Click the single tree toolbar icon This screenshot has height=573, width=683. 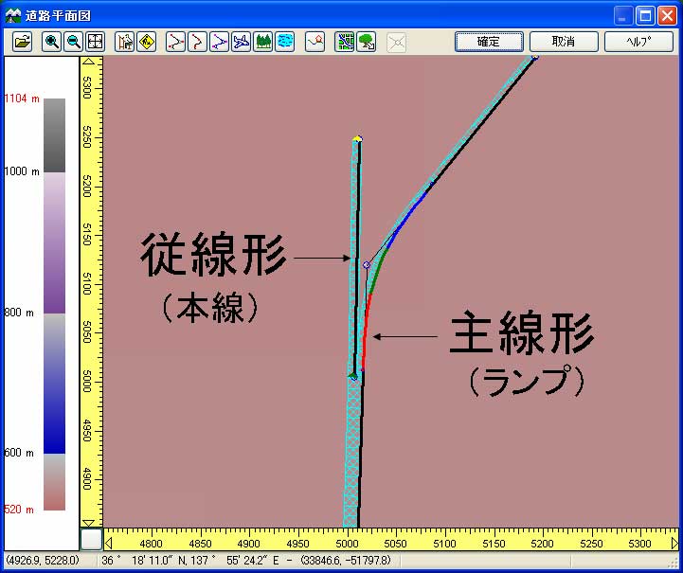(x=367, y=42)
